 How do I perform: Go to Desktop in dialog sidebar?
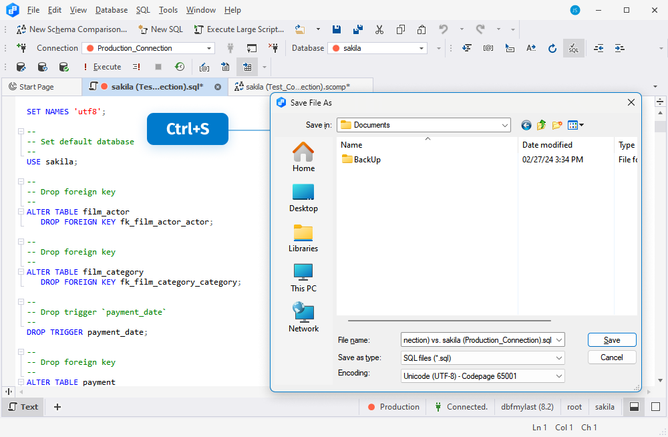pyautogui.click(x=303, y=198)
